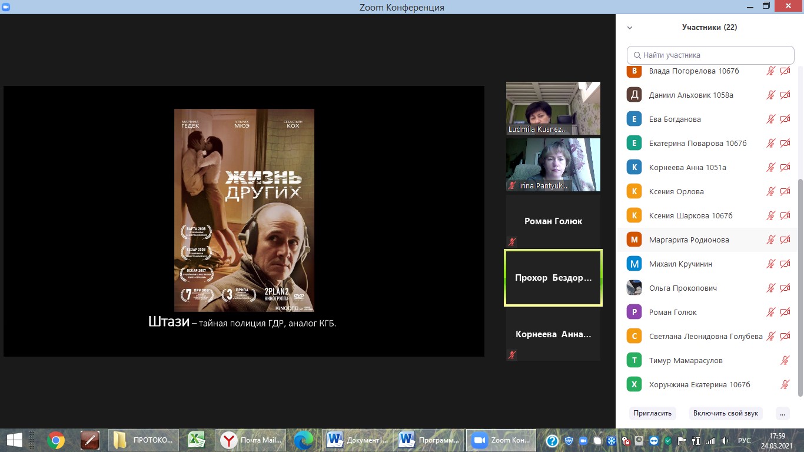The width and height of the screenshot is (804, 452).
Task: Click camera-off icon for Ксения Орлова
Action: point(785,191)
